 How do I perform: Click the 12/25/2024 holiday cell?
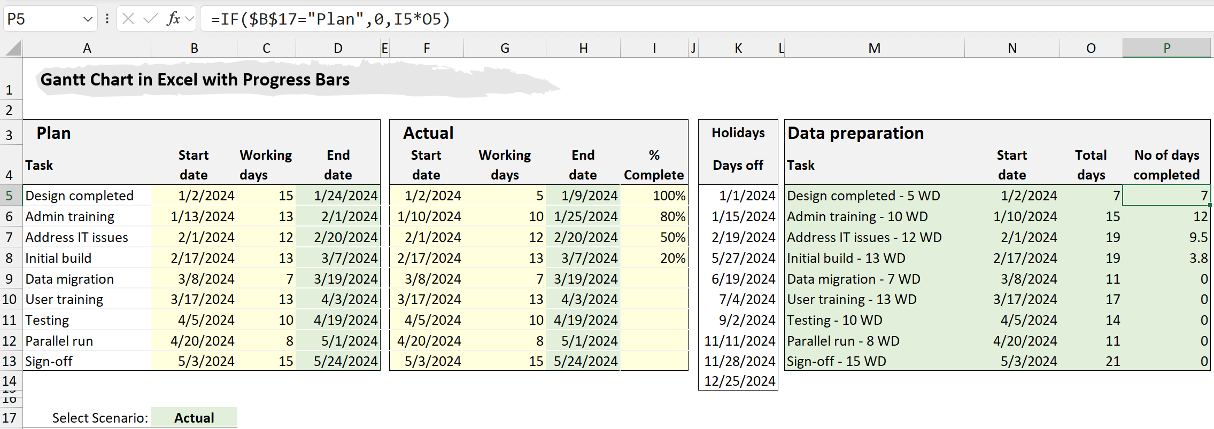point(738,381)
